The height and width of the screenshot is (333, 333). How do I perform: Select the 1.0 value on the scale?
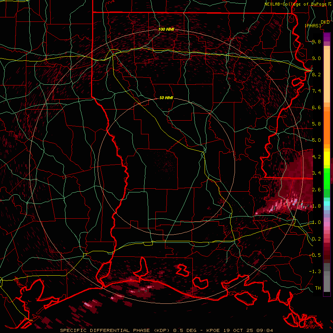tap(316, 222)
